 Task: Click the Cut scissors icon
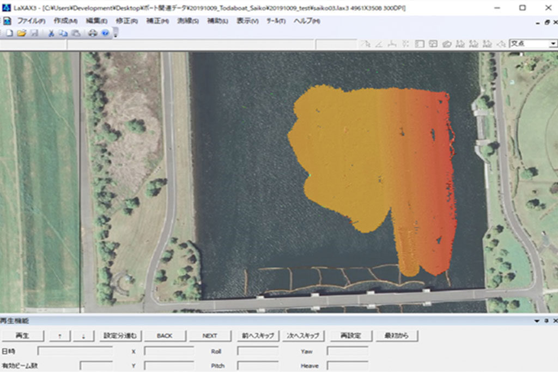click(51, 33)
